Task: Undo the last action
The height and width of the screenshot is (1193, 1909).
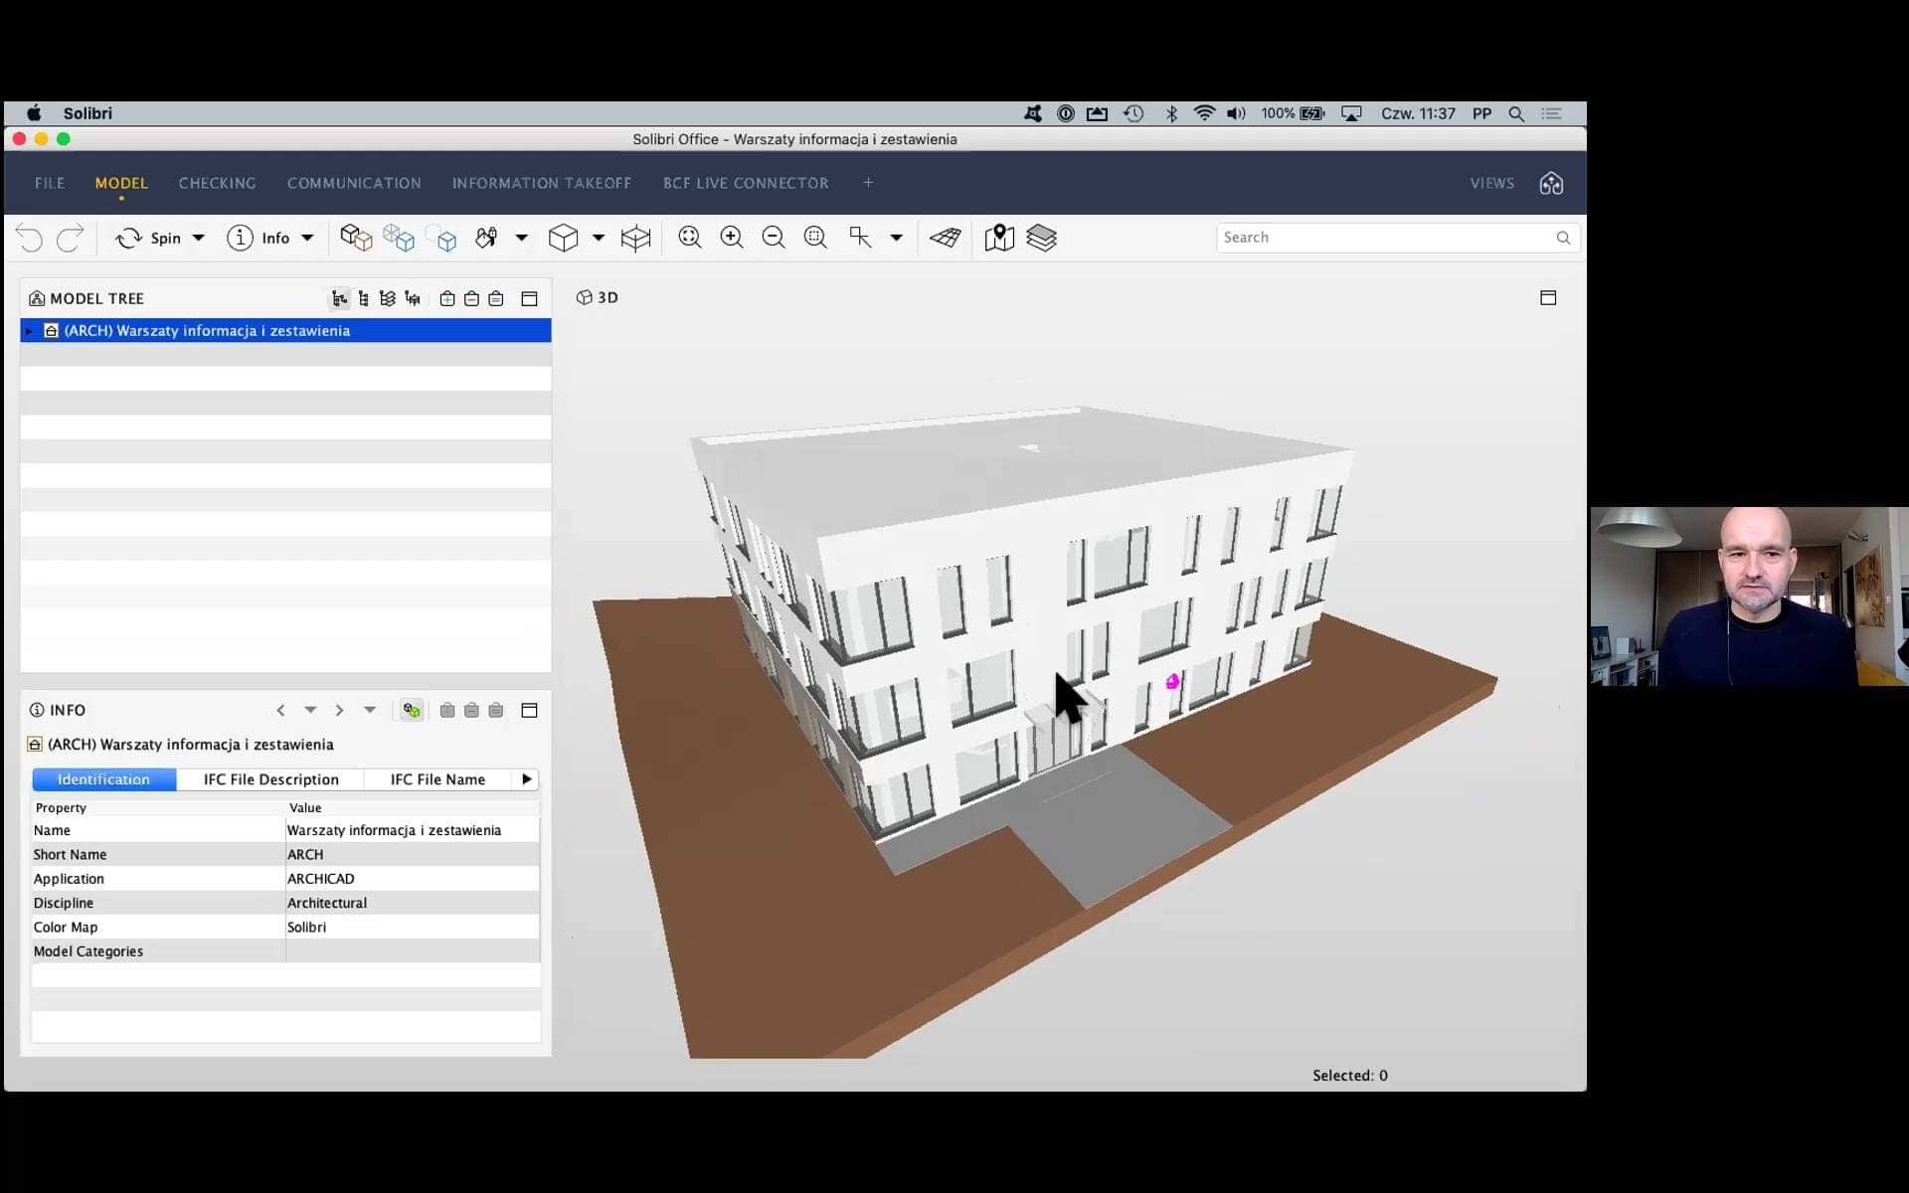Action: [x=30, y=239]
